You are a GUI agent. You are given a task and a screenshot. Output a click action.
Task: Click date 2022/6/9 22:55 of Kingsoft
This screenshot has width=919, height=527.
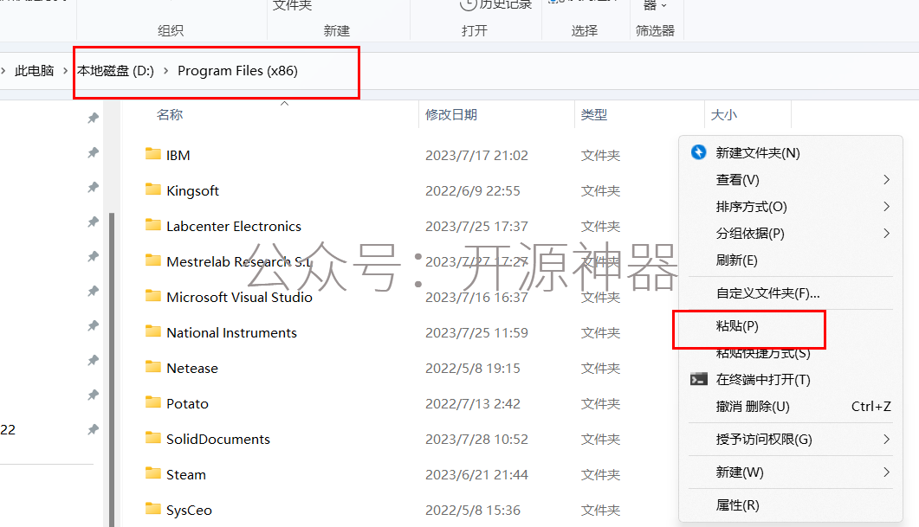pyautogui.click(x=472, y=191)
